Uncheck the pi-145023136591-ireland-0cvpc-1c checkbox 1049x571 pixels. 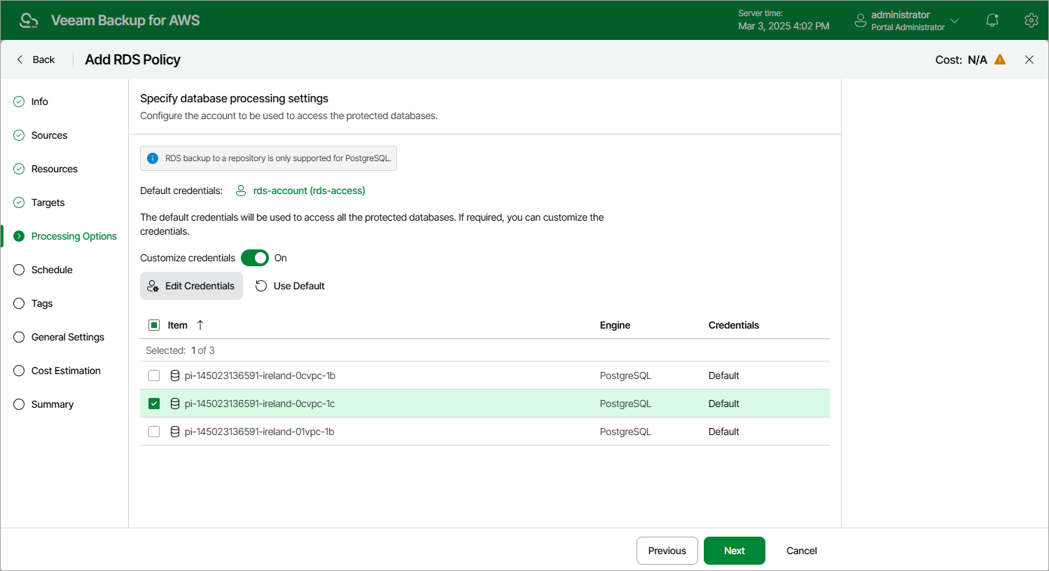tap(154, 404)
